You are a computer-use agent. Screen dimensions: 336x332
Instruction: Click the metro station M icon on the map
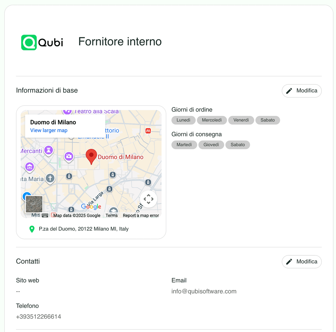coord(148,131)
